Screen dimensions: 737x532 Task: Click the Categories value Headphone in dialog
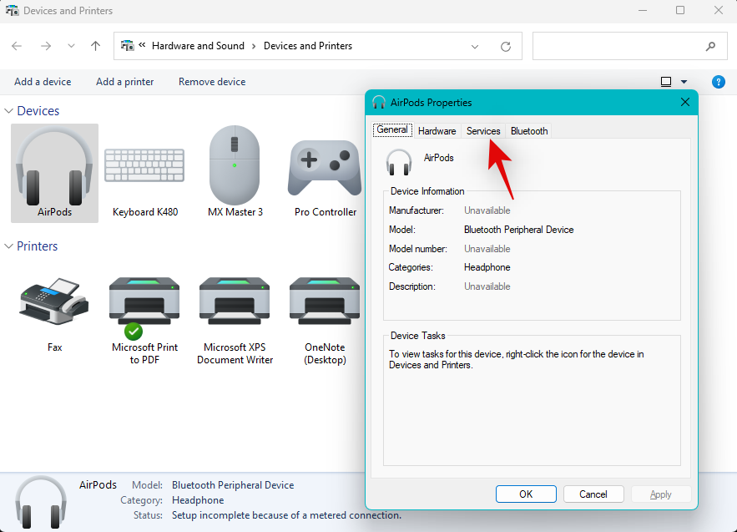(x=487, y=267)
